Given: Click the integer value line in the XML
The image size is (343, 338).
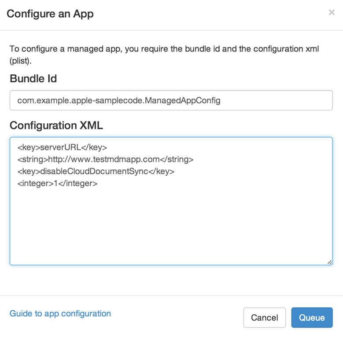Looking at the screenshot, I should pyautogui.click(x=57, y=183).
